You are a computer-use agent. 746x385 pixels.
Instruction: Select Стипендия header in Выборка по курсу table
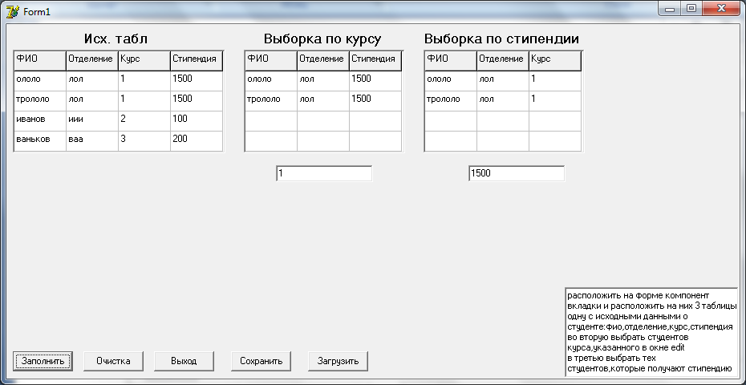coord(376,60)
